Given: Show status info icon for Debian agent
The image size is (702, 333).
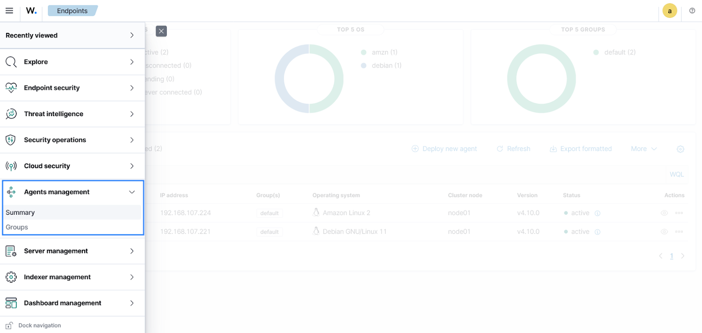Looking at the screenshot, I should pyautogui.click(x=598, y=232).
